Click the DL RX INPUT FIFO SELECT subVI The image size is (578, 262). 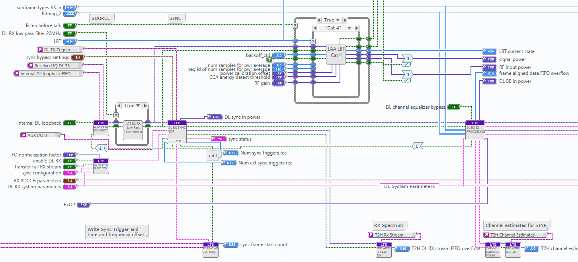pyautogui.click(x=101, y=128)
